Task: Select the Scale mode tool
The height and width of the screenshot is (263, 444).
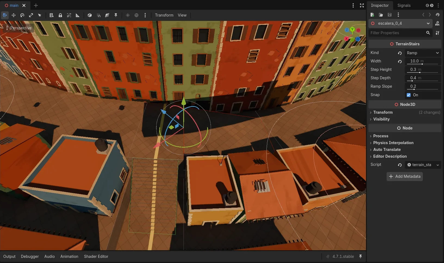Action: pos(31,15)
